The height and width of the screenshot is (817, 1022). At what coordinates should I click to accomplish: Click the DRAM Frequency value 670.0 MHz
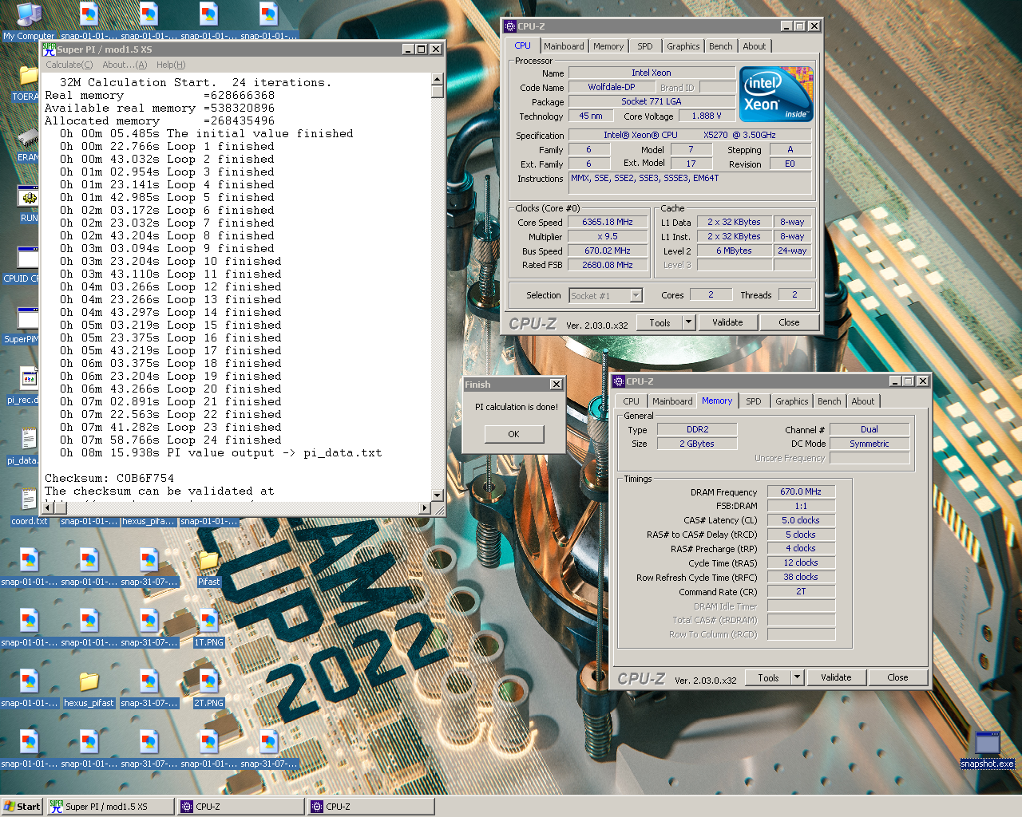(802, 491)
